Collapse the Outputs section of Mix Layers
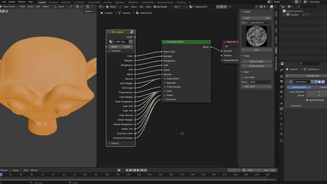The width and height of the screenshot is (327, 184). [109, 51]
